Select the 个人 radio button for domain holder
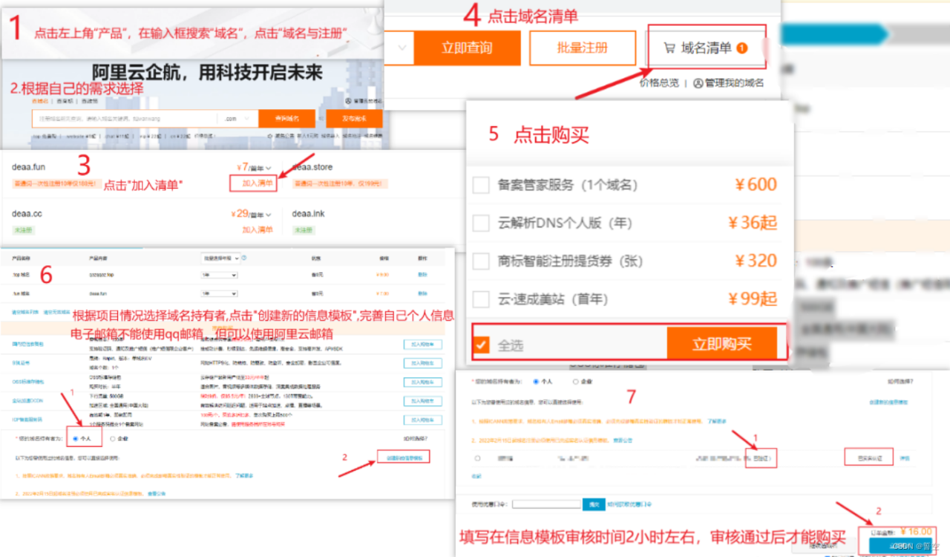This screenshot has height=557, width=950. (x=75, y=439)
